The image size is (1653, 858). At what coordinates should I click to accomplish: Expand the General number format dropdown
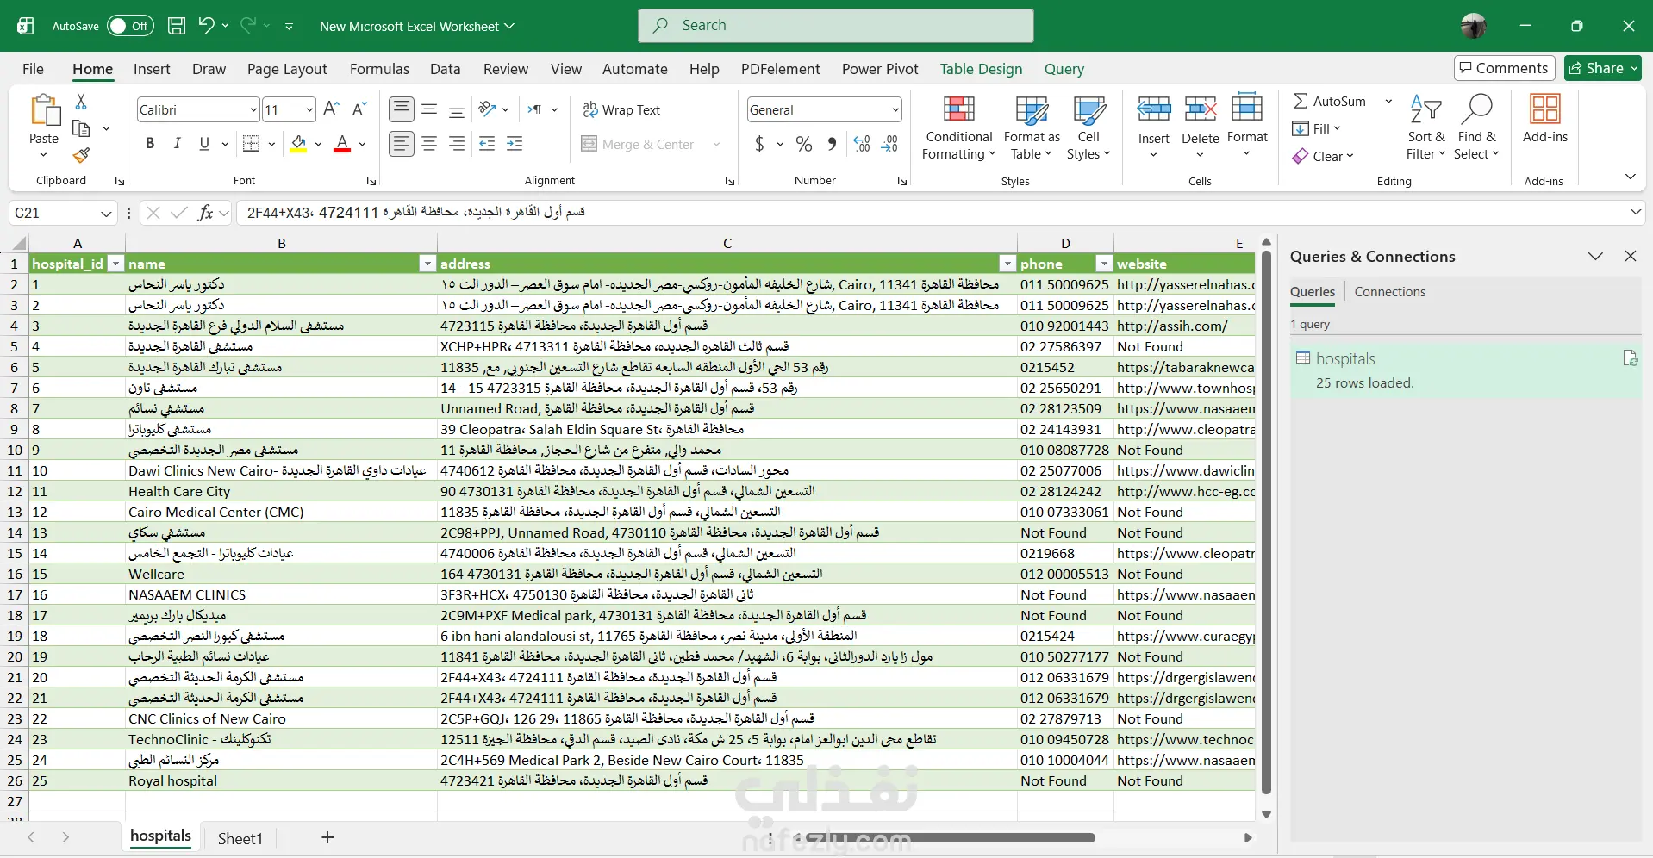[x=895, y=110]
